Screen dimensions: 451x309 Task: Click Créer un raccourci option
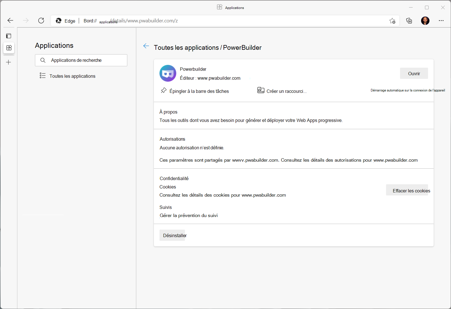click(286, 91)
